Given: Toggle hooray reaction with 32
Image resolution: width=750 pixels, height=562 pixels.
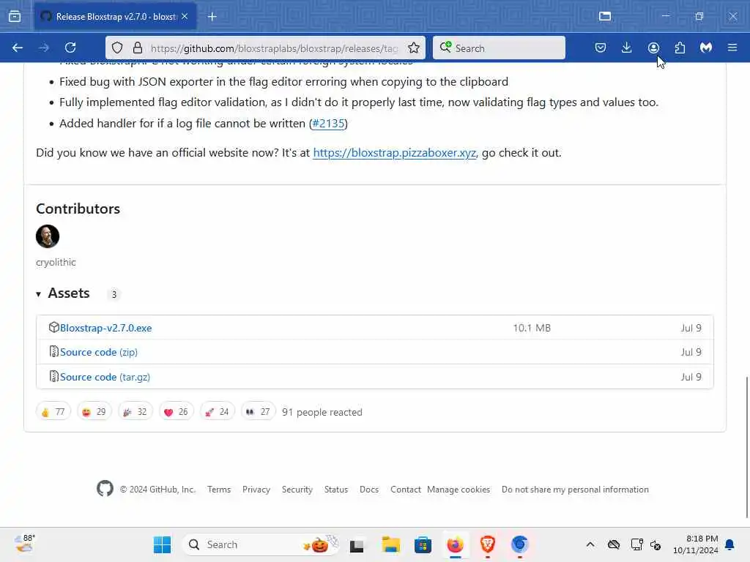Looking at the screenshot, I should 135,412.
